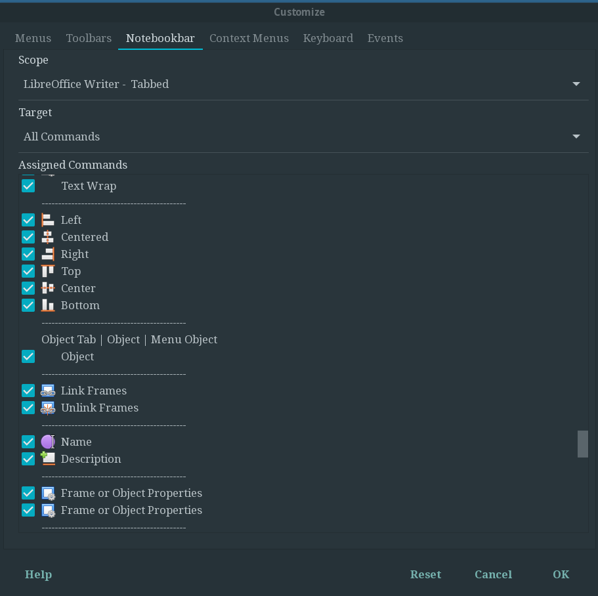Switch to the Menus tab
This screenshot has height=596, width=598.
pos(33,39)
